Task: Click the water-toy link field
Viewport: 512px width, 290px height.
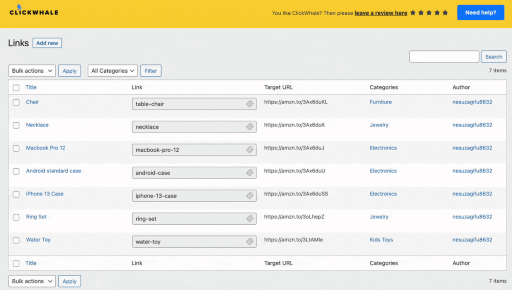Action: pos(194,242)
